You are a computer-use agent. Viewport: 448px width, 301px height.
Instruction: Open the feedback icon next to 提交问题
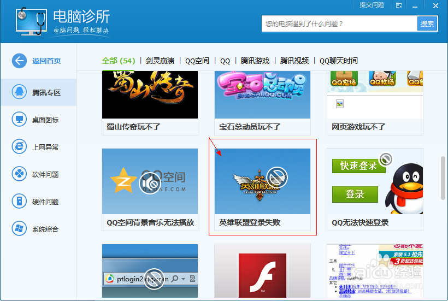(x=399, y=5)
